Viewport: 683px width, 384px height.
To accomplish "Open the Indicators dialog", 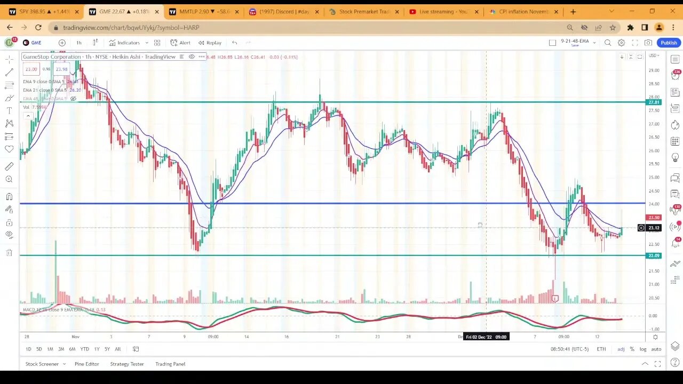I will coord(124,43).
